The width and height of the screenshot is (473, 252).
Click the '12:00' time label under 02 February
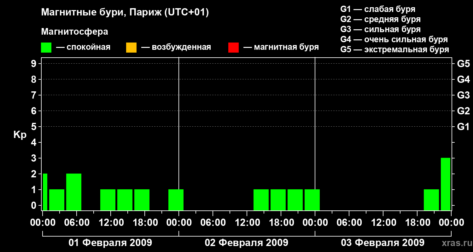(247, 223)
